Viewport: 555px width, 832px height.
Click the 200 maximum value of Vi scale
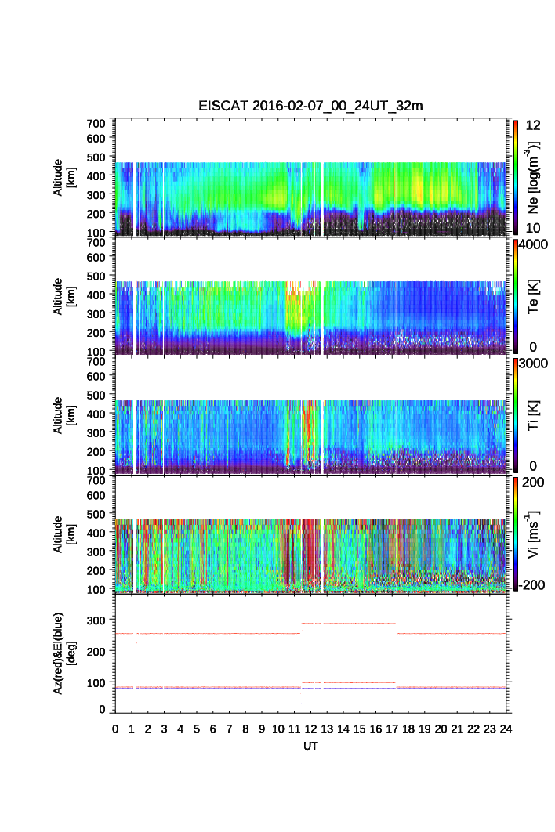pos(533,483)
